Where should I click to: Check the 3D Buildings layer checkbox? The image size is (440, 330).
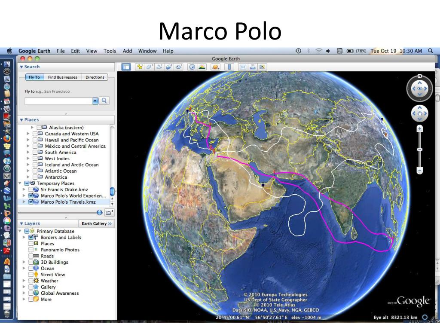pos(31,262)
